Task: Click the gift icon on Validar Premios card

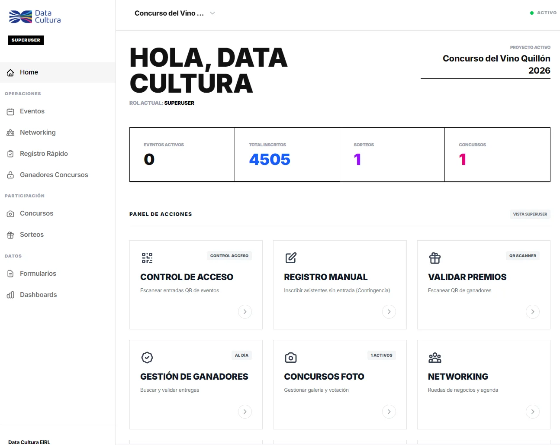Action: click(x=434, y=258)
